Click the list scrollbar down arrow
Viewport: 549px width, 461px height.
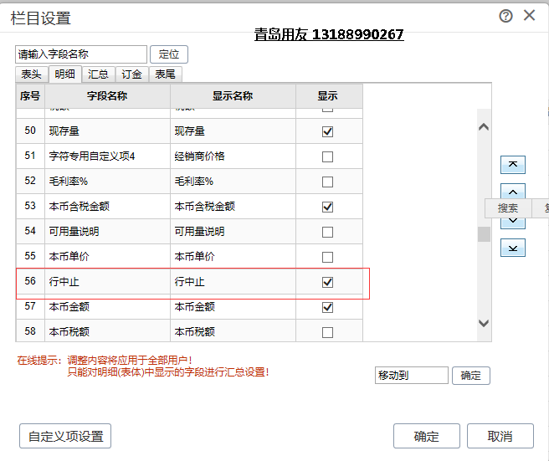coord(484,323)
